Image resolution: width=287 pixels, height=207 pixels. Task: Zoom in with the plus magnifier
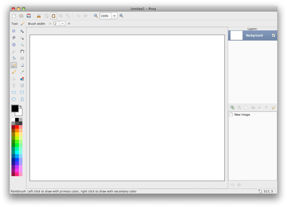pyautogui.click(x=121, y=16)
